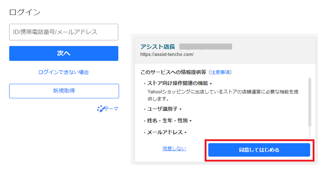Image resolution: width=326 pixels, height=174 pixels.
Task: Open the 注意事項 link
Action: 221,72
